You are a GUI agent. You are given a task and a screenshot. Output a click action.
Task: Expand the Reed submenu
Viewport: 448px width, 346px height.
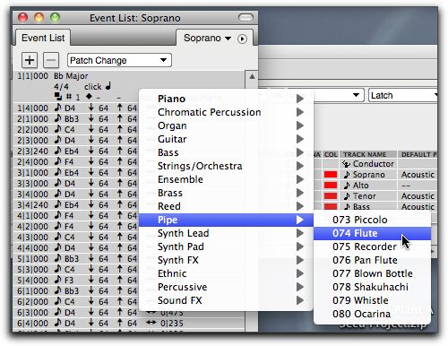226,206
